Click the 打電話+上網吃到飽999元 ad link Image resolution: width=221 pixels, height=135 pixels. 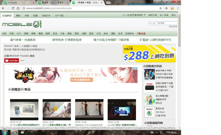tap(155, 40)
